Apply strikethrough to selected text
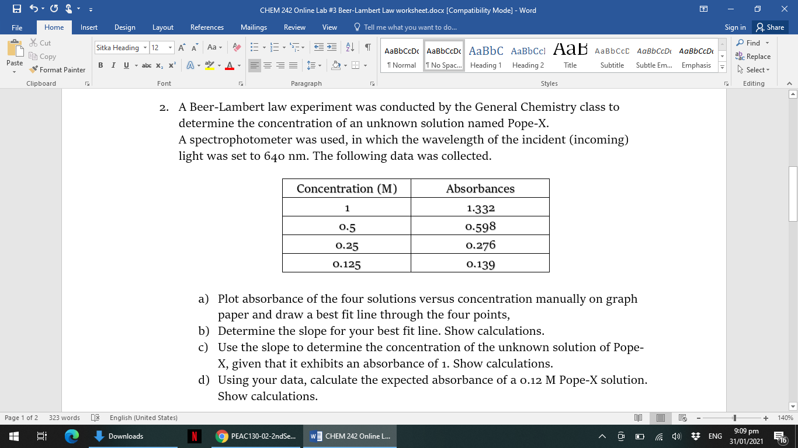Viewport: 798px width, 448px height. (x=147, y=66)
